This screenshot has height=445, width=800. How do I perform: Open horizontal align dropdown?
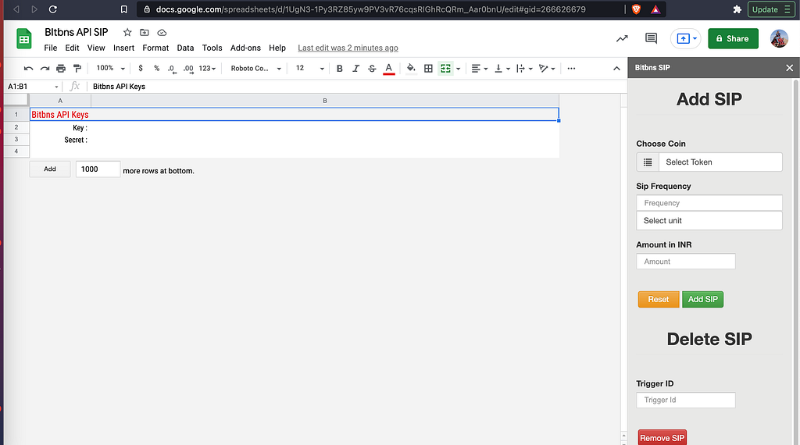click(x=479, y=68)
